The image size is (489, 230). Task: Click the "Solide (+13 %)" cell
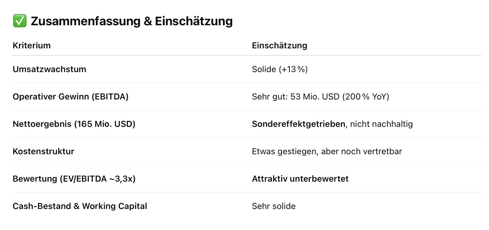point(280,69)
